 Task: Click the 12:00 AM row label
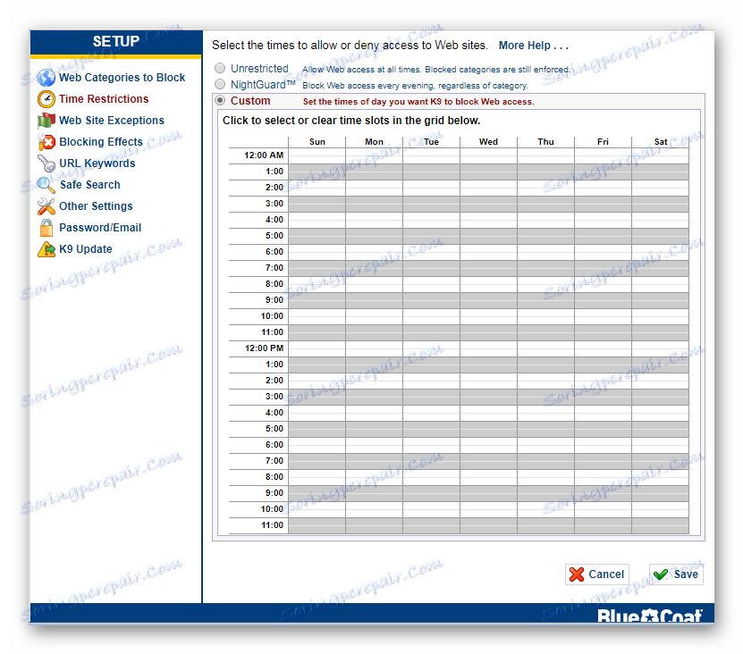coord(264,155)
